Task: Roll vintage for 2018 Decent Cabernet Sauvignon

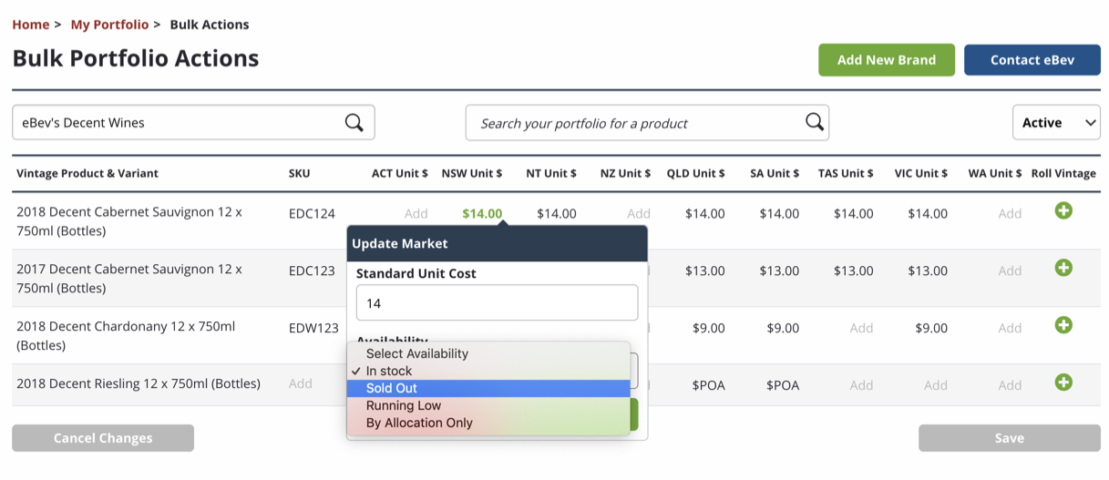Action: tap(1063, 211)
